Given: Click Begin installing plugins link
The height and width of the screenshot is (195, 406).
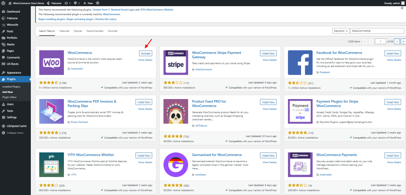Looking at the screenshot, I should [52, 19].
